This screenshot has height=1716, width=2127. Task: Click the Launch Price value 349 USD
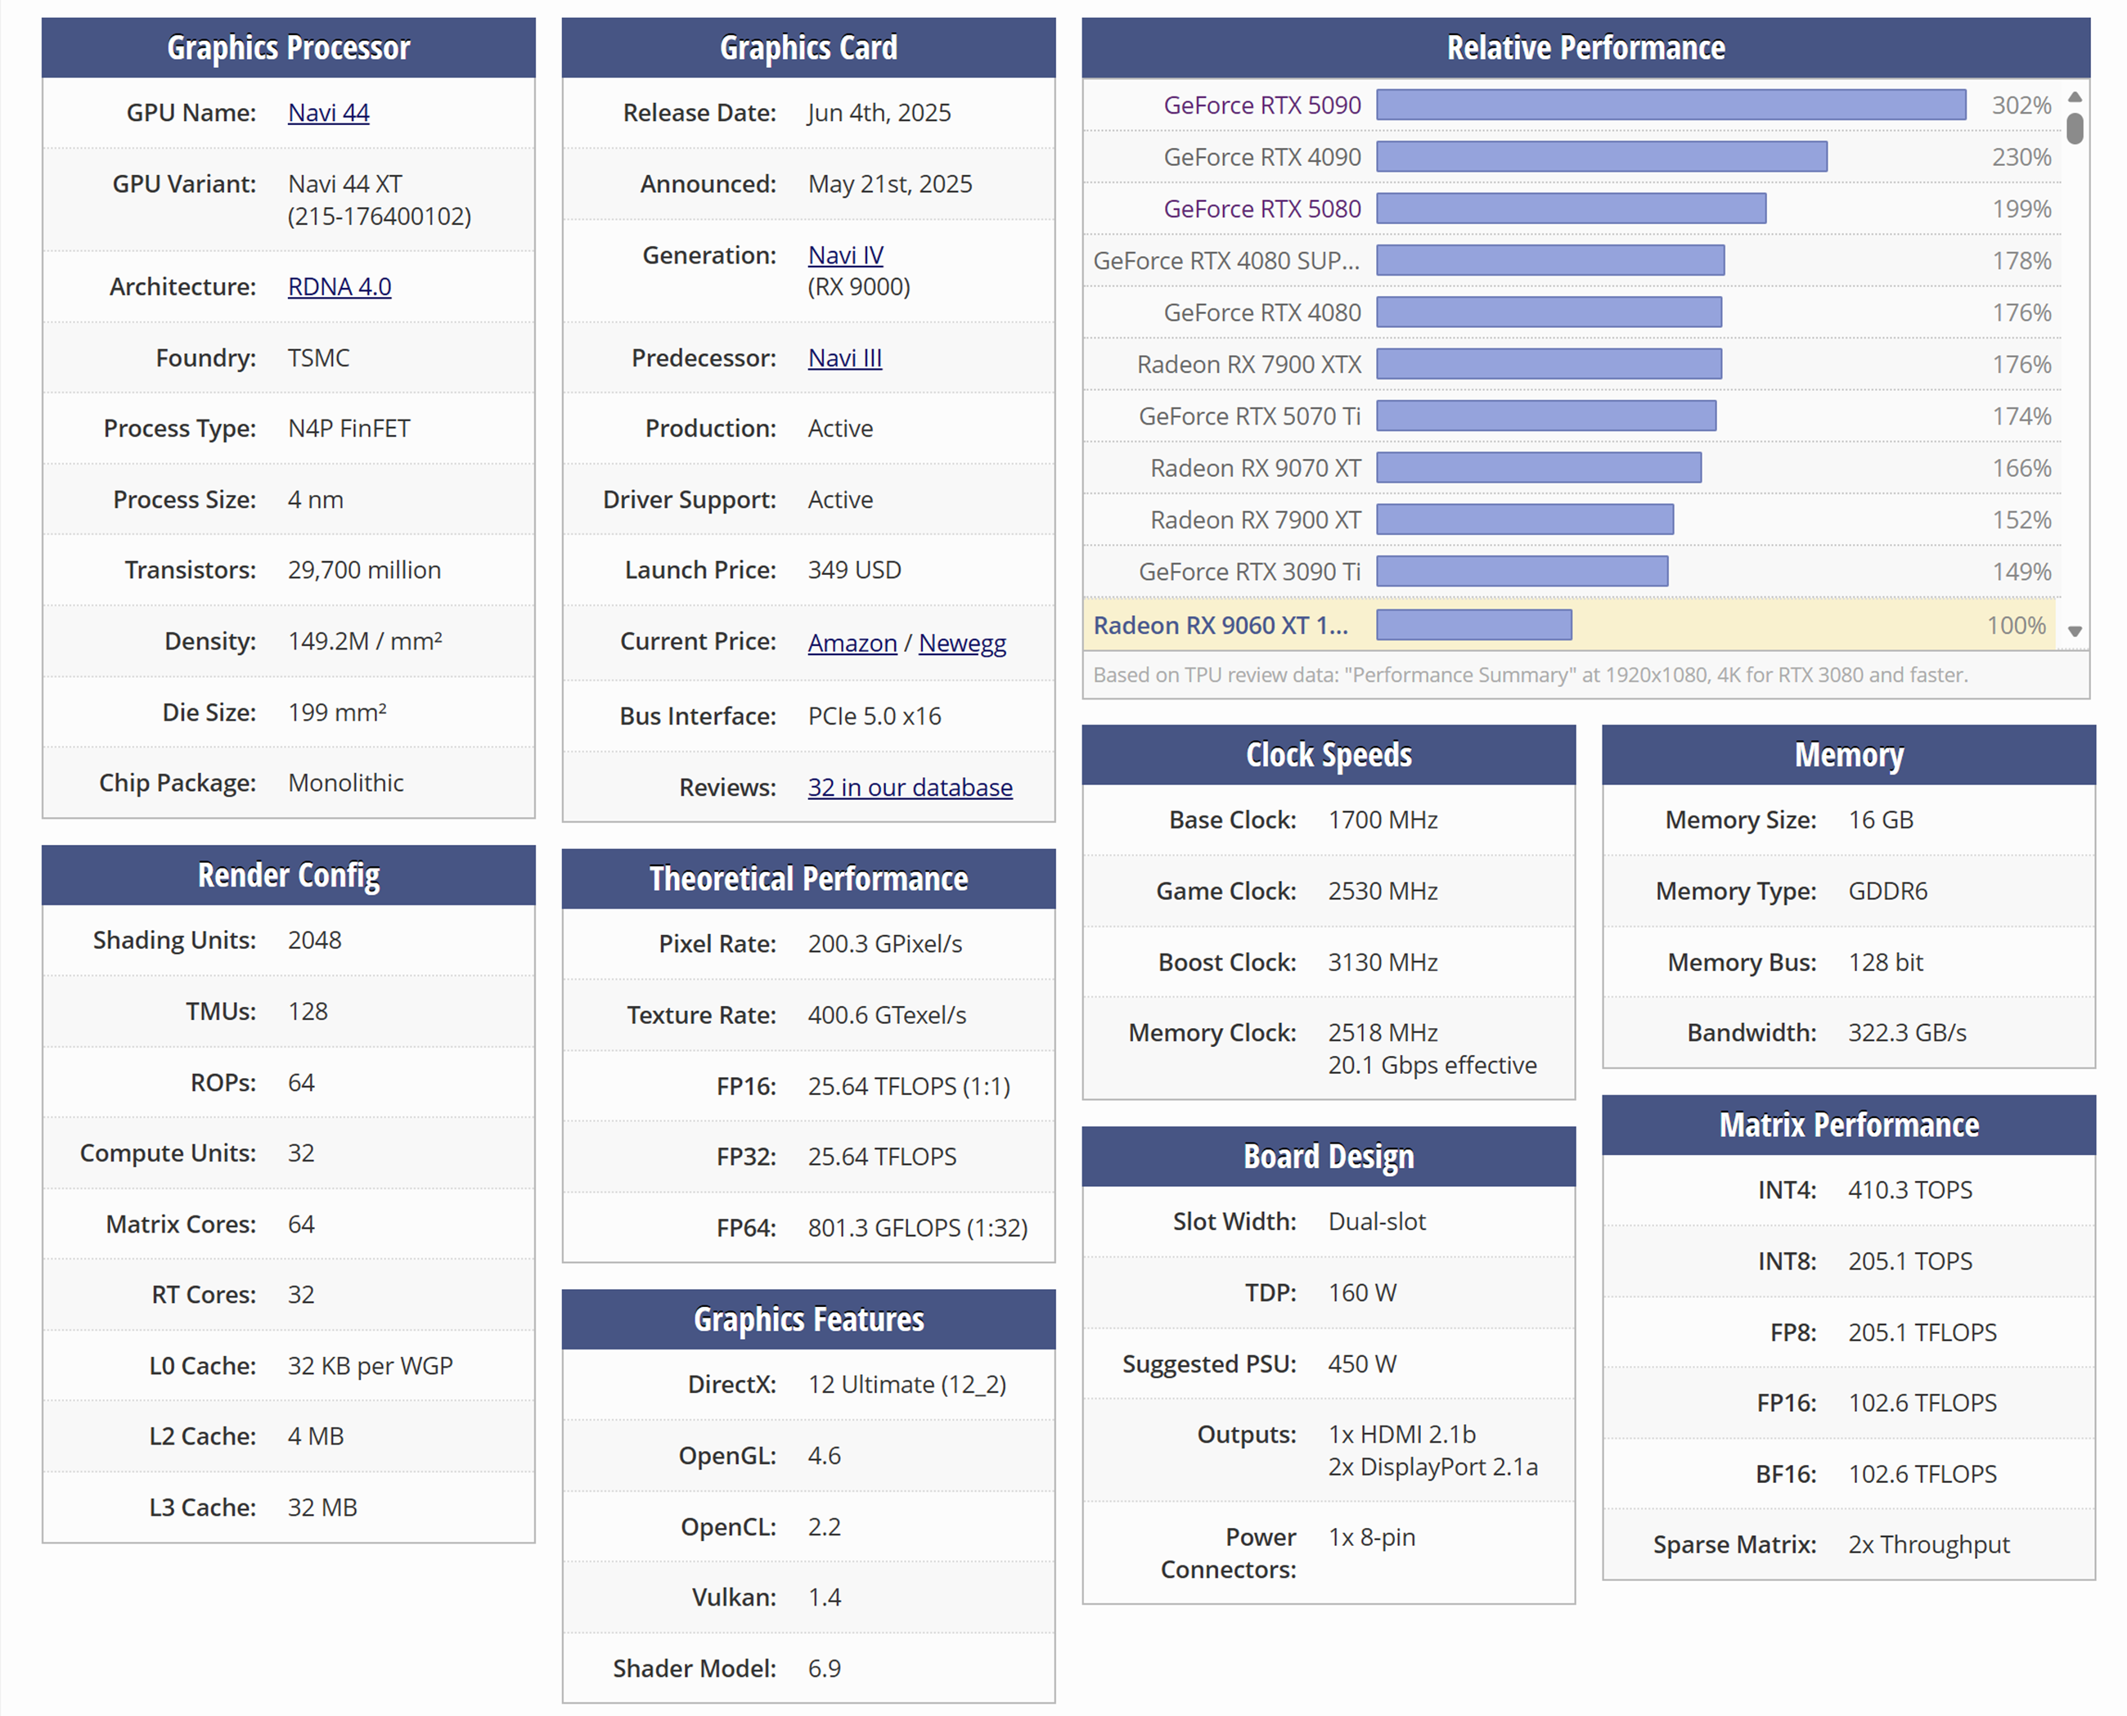(x=854, y=570)
